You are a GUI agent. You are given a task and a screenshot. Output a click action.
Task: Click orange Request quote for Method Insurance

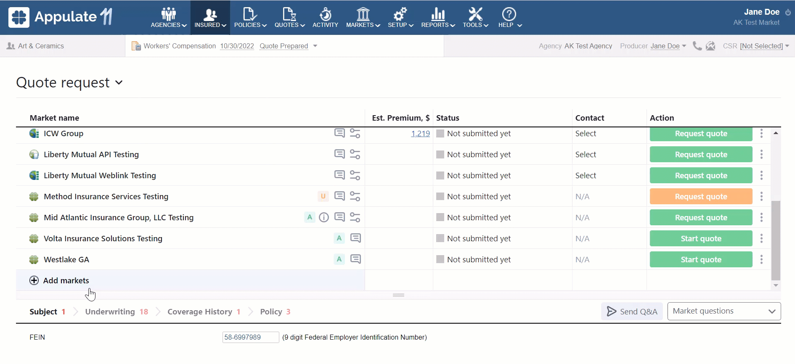(x=701, y=196)
